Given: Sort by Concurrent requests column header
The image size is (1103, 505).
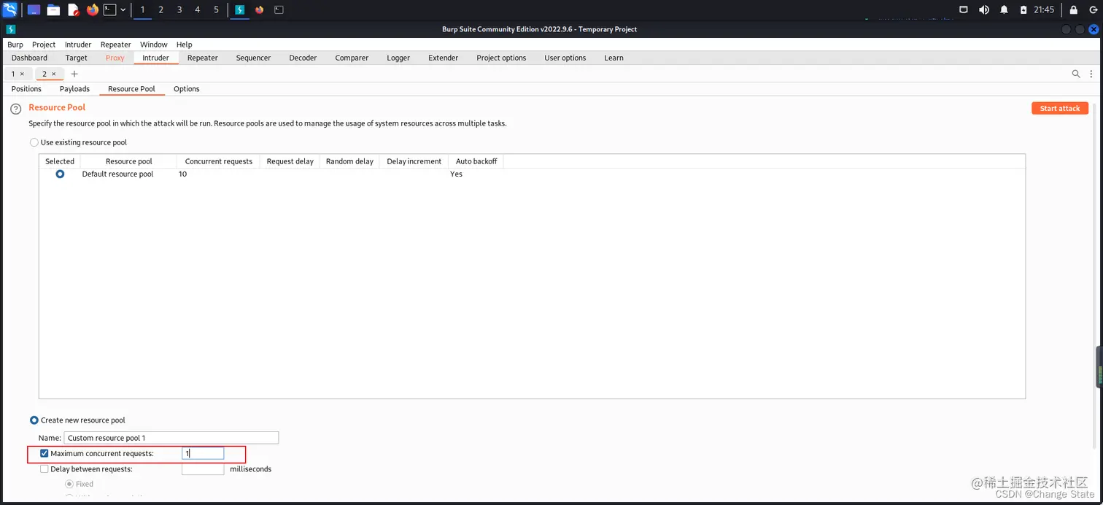Looking at the screenshot, I should pos(218,161).
